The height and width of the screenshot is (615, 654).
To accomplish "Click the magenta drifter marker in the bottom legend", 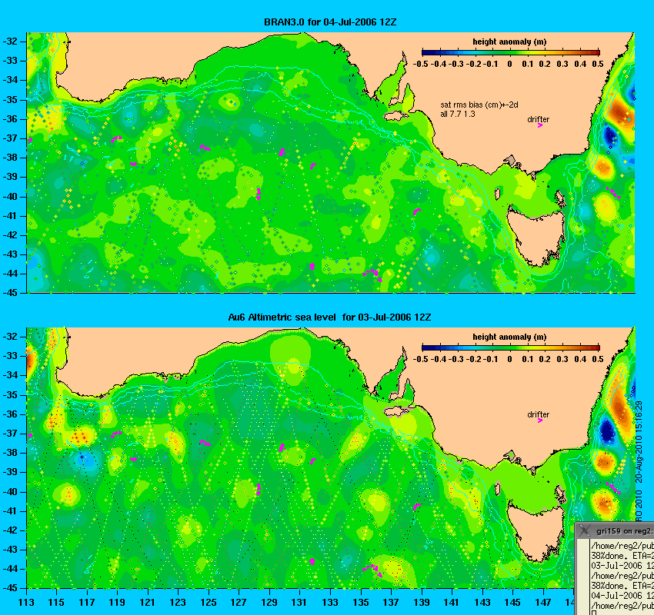I will (x=539, y=421).
